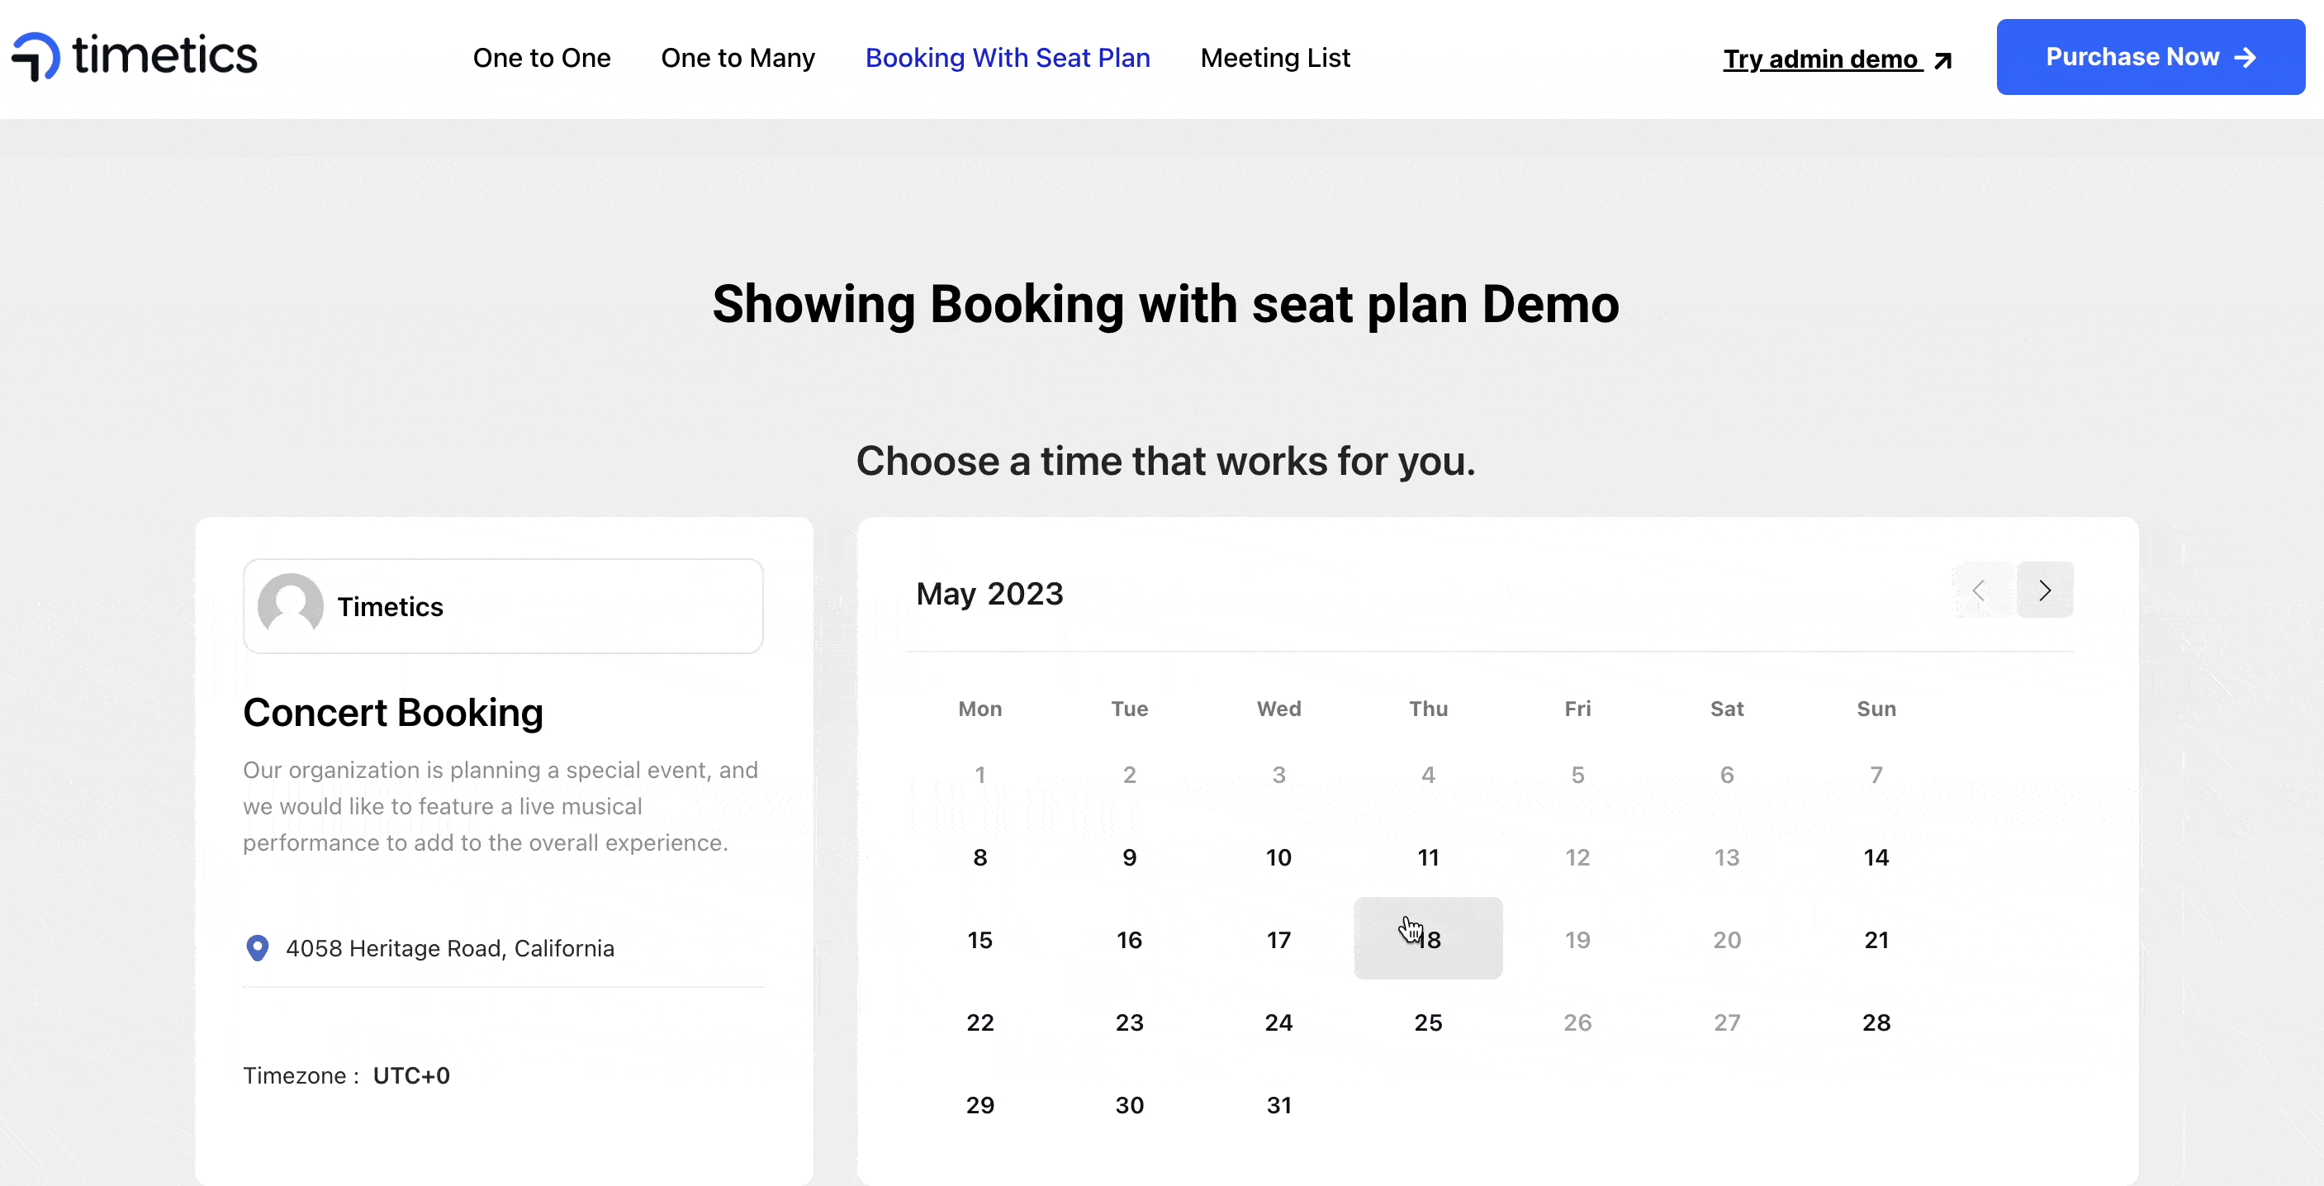Click the external link icon on Try admin demo
Image resolution: width=2324 pixels, height=1186 pixels.
click(1943, 58)
